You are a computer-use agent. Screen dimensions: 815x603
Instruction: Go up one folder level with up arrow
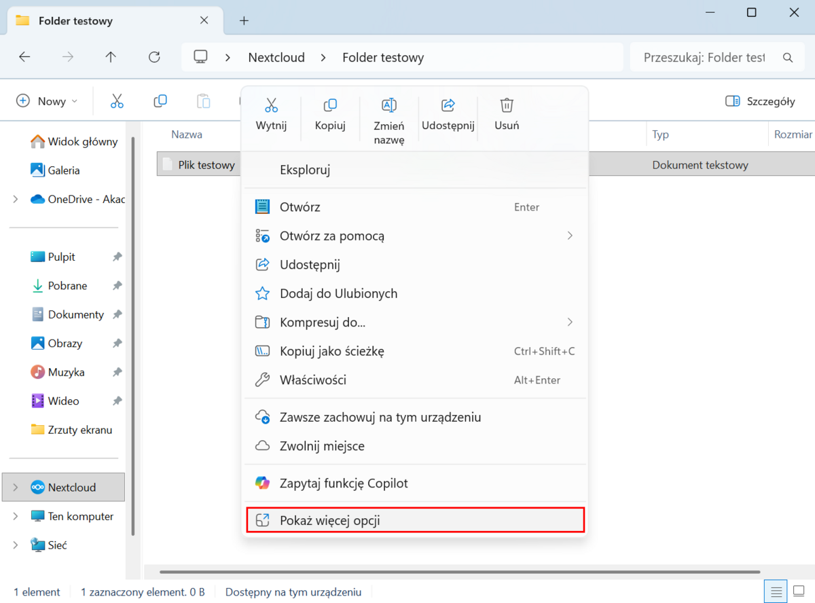tap(111, 57)
